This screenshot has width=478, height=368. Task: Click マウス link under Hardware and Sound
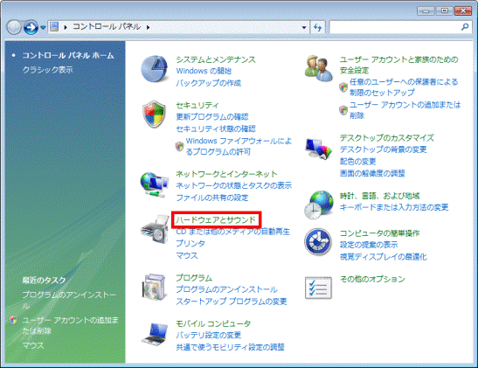187,256
